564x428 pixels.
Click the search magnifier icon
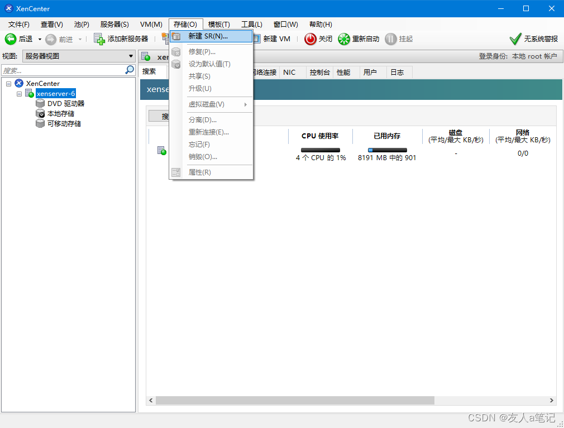(130, 70)
